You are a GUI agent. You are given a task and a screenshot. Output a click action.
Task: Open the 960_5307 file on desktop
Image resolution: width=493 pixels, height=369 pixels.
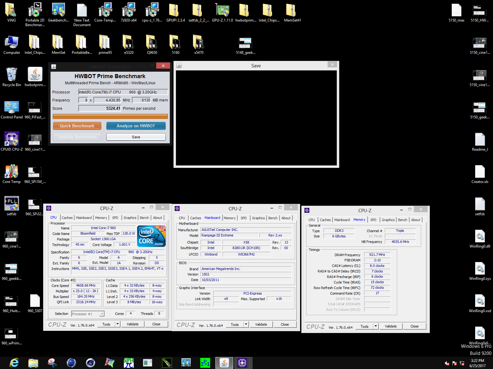(35, 303)
